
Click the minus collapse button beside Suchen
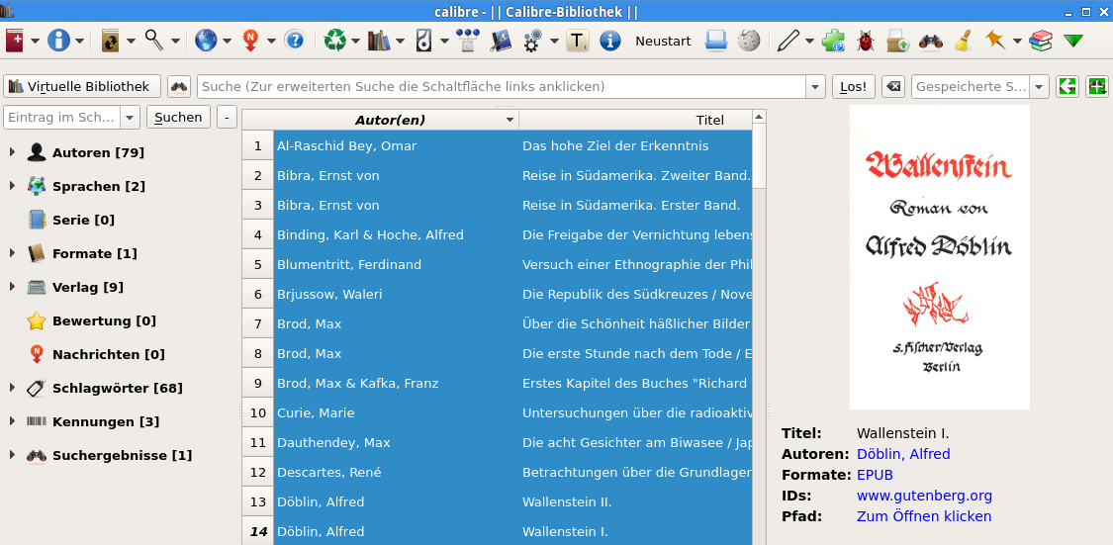click(227, 117)
